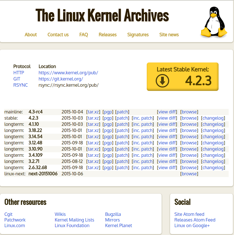
Task: Browse longterm 3.14.54 tree
Action: [x=189, y=136]
